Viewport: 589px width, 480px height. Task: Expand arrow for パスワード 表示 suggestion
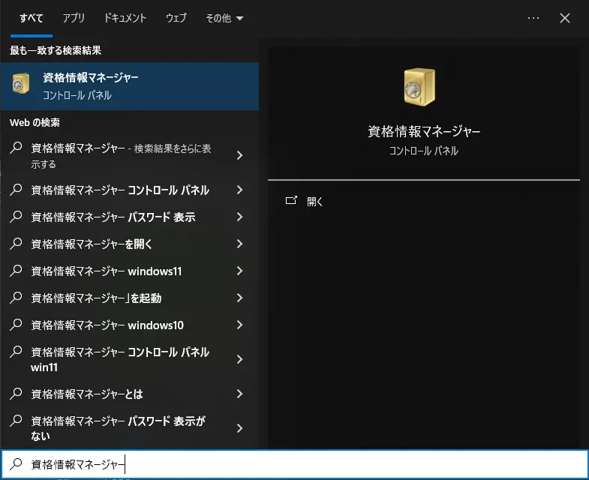(239, 217)
